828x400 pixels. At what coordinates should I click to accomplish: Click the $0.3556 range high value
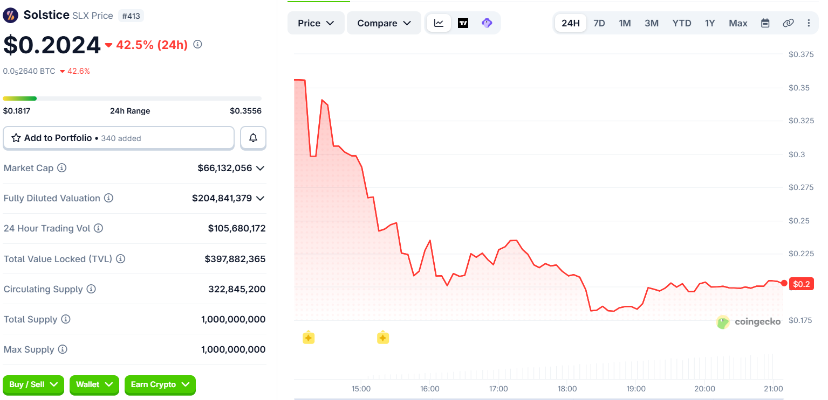[245, 111]
